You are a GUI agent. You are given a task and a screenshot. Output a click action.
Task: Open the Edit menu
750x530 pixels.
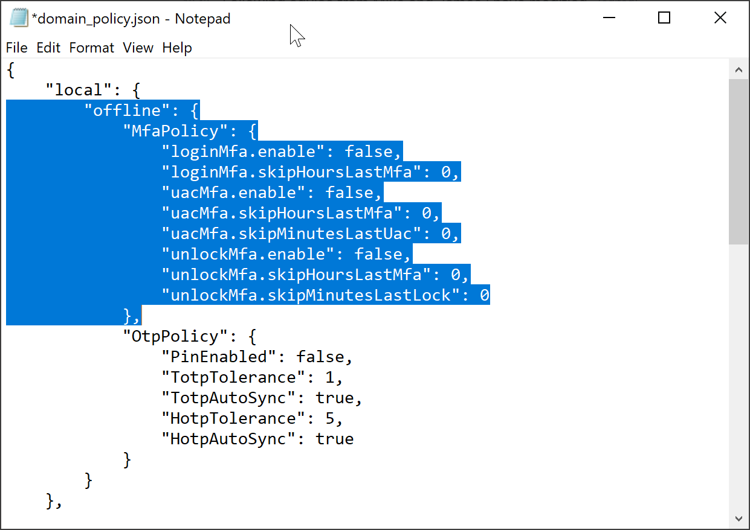click(48, 48)
